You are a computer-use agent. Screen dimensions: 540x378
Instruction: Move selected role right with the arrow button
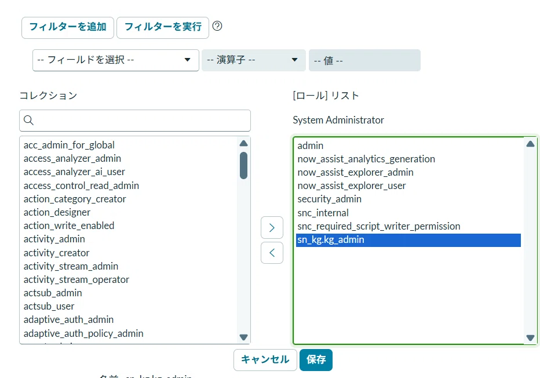coord(272,227)
